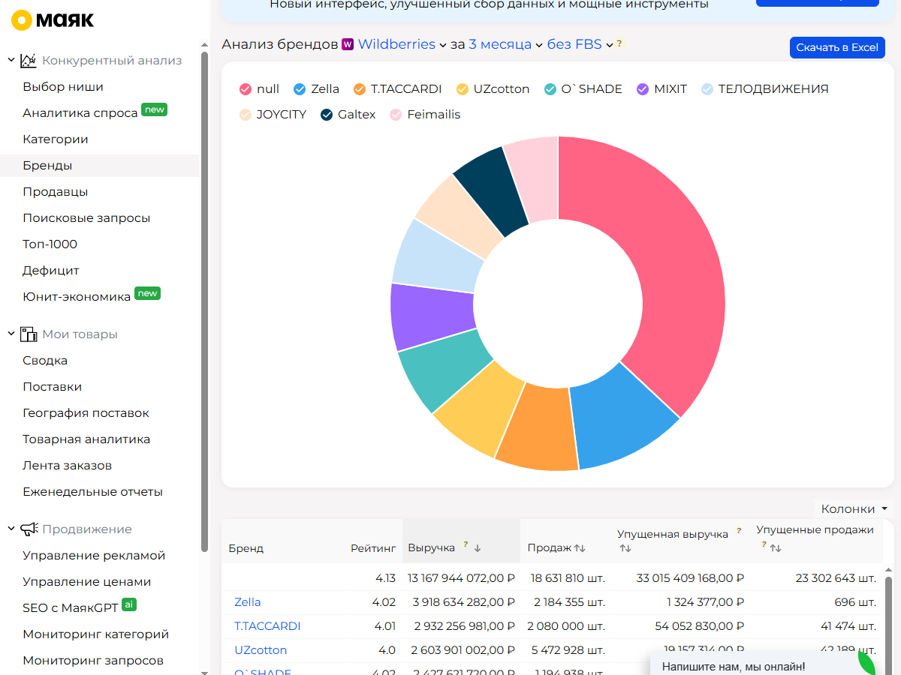901x675 pixels.
Task: Click the sidebar vertical scrollbar
Action: click(205, 300)
